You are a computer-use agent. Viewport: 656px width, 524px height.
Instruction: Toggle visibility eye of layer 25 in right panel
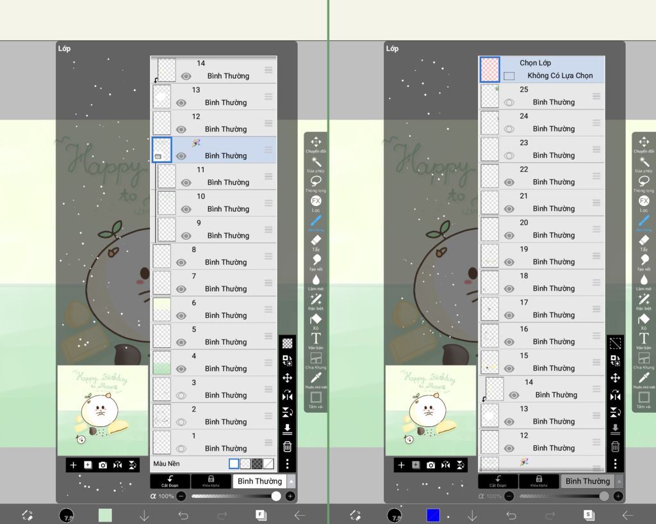[509, 102]
